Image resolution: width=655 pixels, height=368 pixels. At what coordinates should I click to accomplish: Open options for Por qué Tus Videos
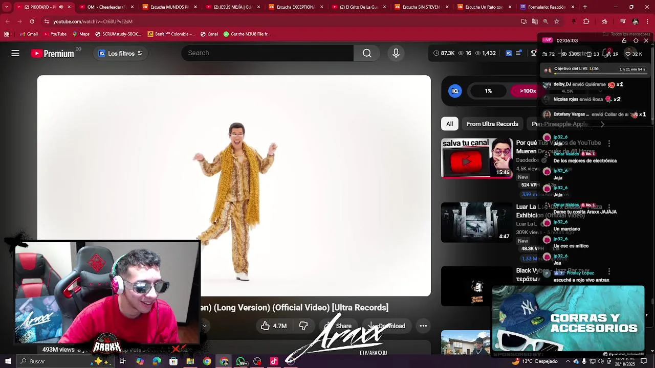tap(609, 144)
